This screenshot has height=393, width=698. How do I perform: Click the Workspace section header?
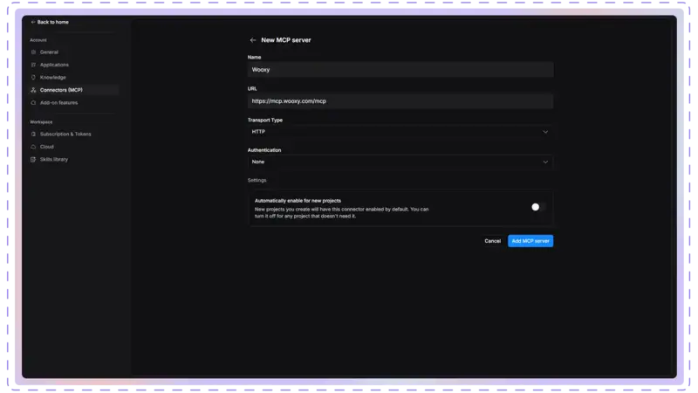[41, 121]
